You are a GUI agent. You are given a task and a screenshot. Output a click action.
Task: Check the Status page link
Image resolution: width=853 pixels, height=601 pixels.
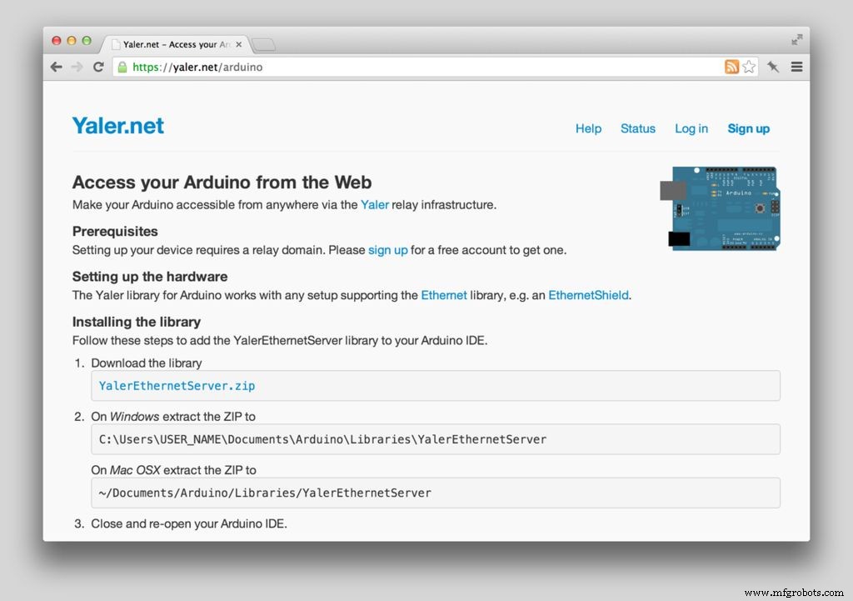point(638,128)
